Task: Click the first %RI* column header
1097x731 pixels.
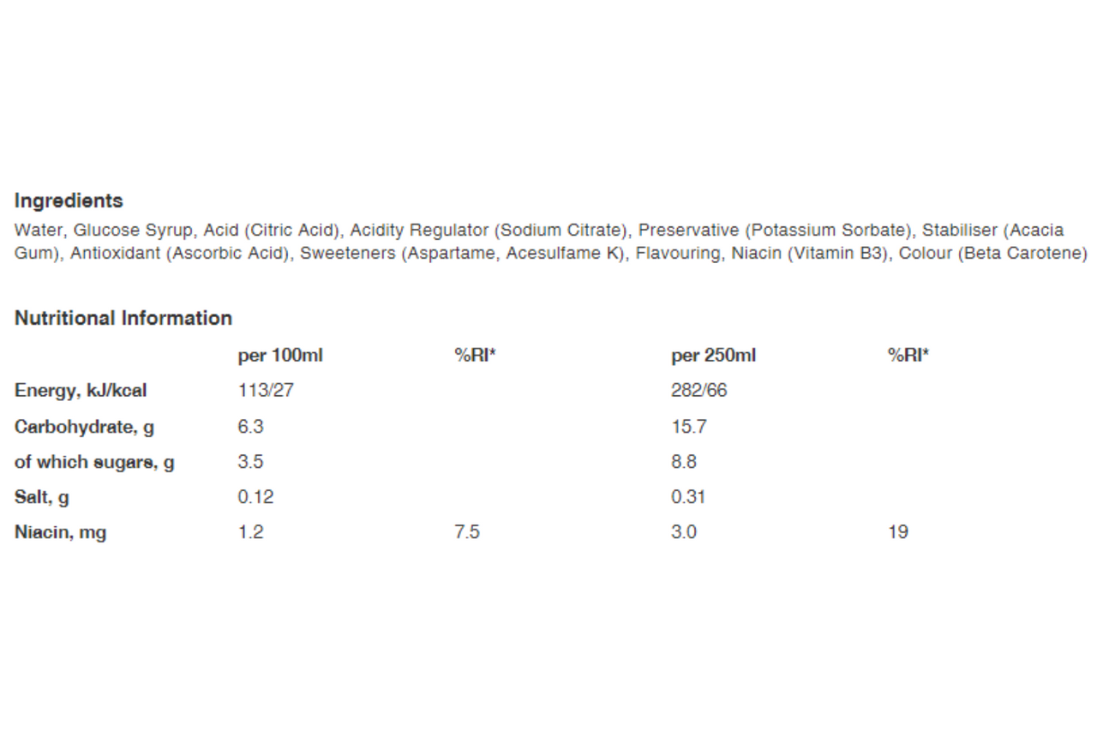Action: pos(476,355)
